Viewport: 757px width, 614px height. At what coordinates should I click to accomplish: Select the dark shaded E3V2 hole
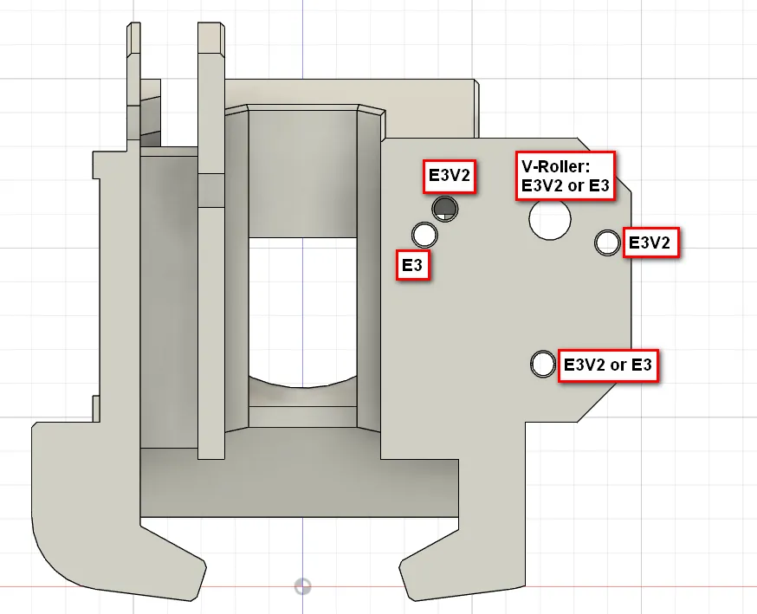pos(445,208)
